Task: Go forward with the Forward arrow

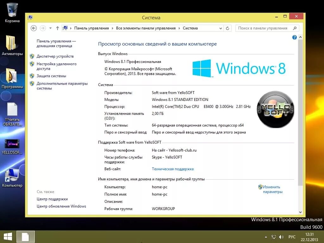Action: tap(43, 28)
